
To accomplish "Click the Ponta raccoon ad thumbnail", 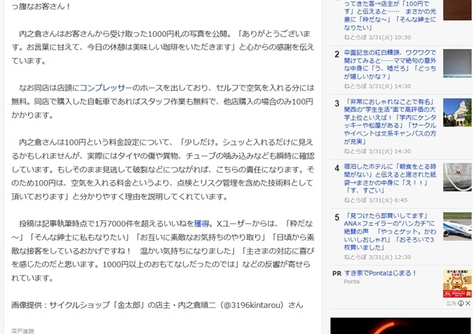I will tap(457, 283).
